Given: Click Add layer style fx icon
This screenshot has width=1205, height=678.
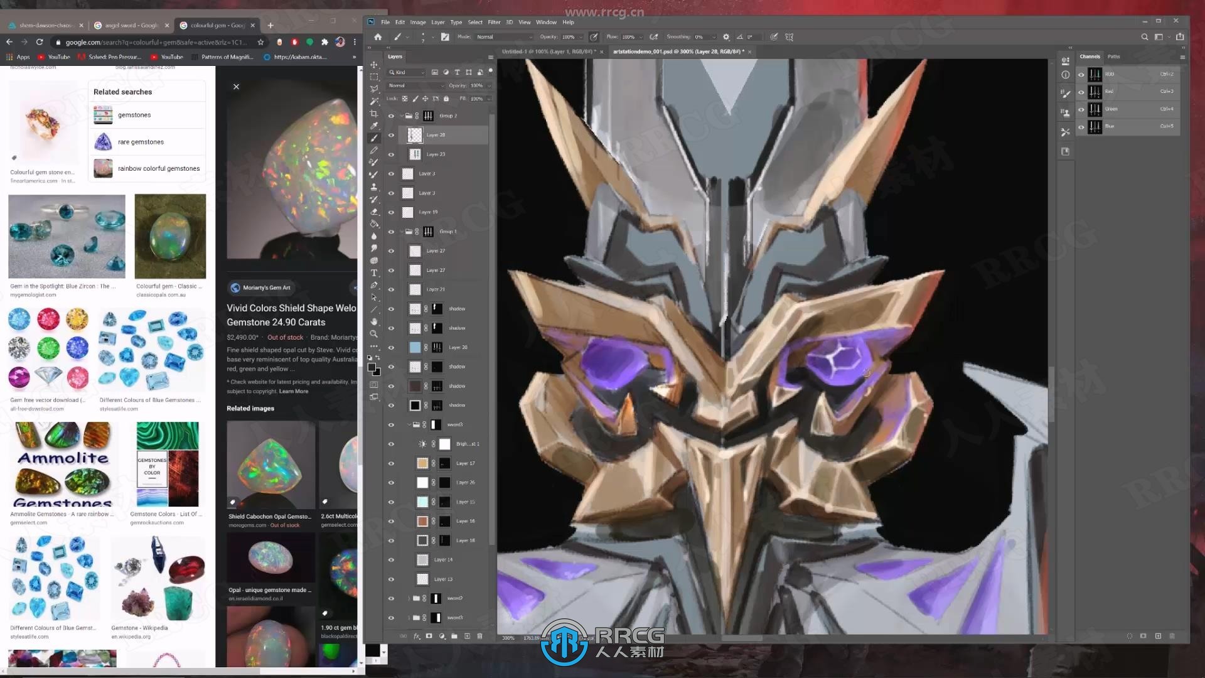Looking at the screenshot, I should coord(416,636).
